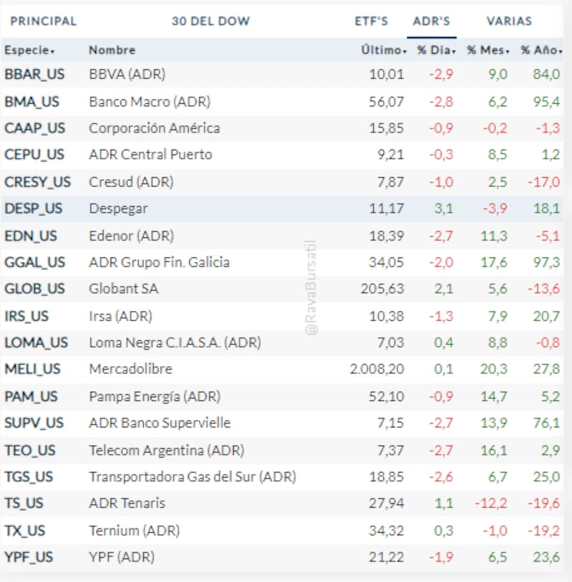Open the 30 DEL DOW tab
572x582 pixels.
211,21
